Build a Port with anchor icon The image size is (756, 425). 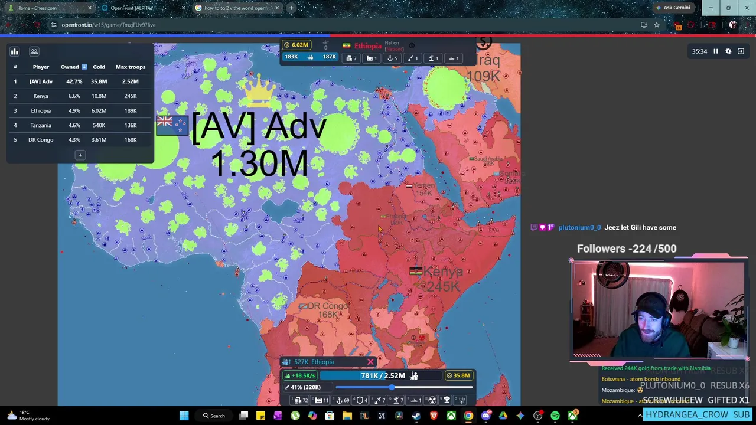point(340,400)
